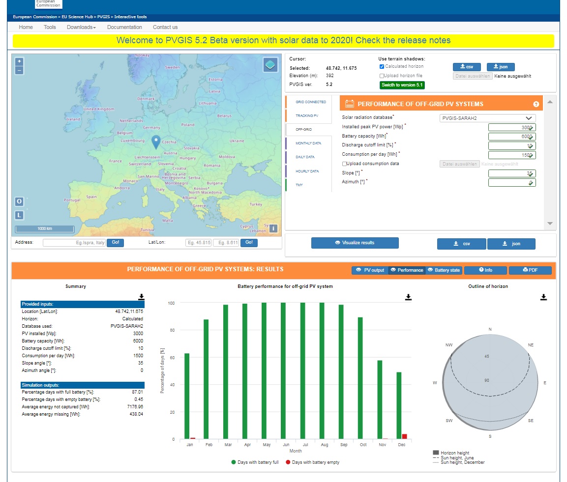Export results as PDF

(530, 270)
